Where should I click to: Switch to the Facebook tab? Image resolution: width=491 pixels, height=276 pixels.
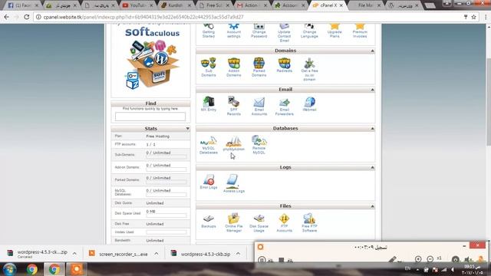[22, 5]
